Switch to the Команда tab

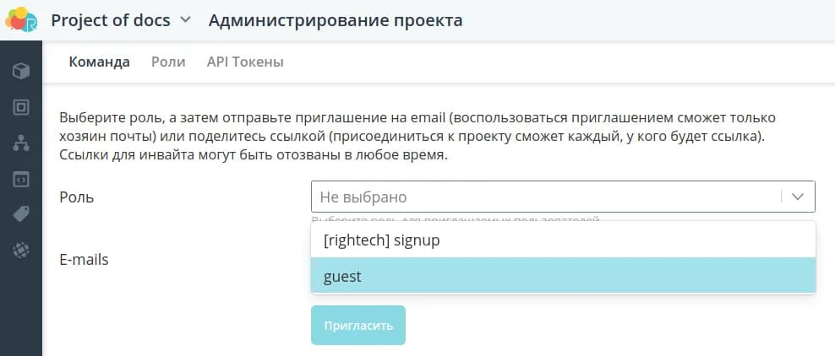point(99,62)
